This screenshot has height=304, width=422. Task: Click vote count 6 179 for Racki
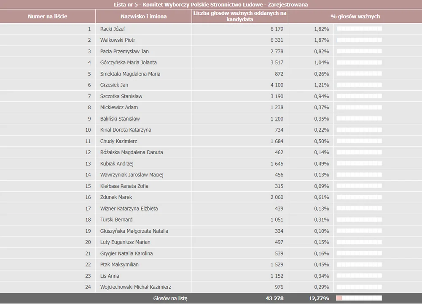pos(277,29)
